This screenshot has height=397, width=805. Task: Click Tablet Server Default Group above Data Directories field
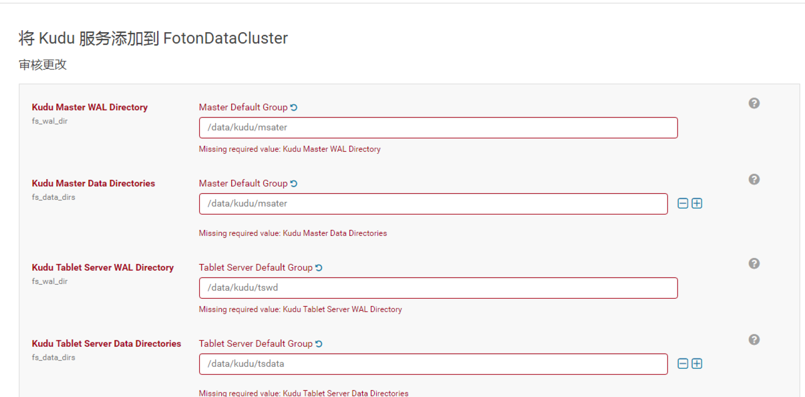(x=255, y=344)
